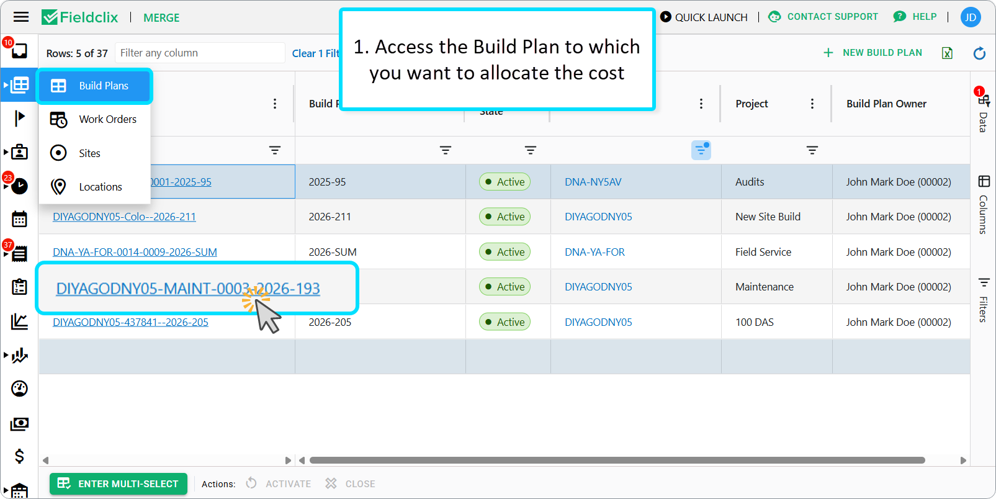Image resolution: width=996 pixels, height=499 pixels.
Task: Select Locations from the flyout menu
Action: tap(94, 187)
